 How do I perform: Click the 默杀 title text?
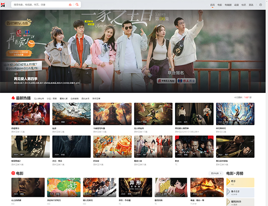[x=177, y=161]
